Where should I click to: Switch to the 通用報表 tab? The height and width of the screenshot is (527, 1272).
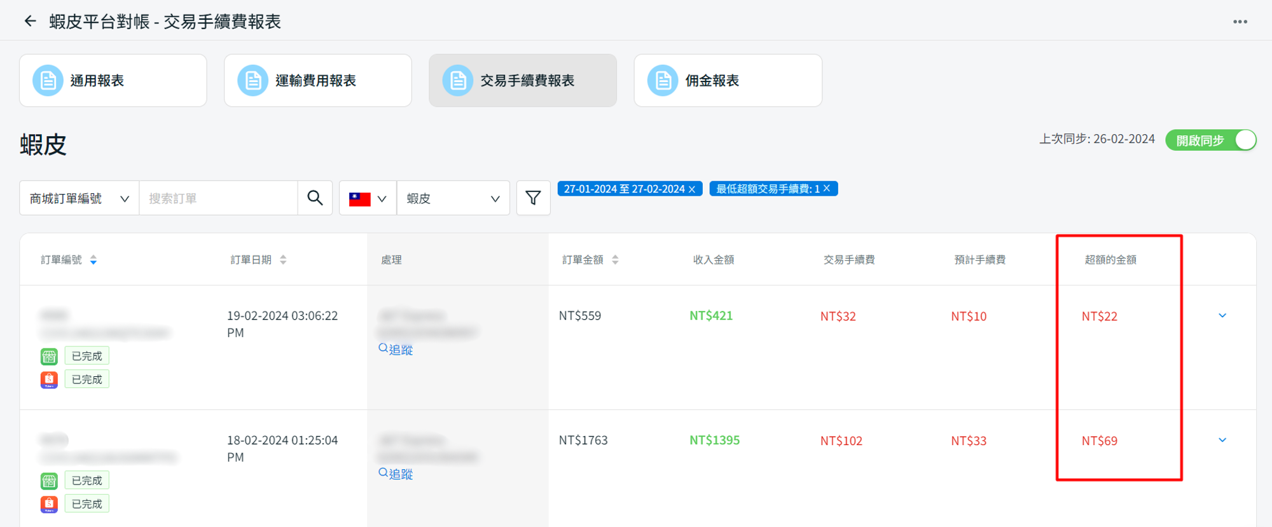point(113,81)
